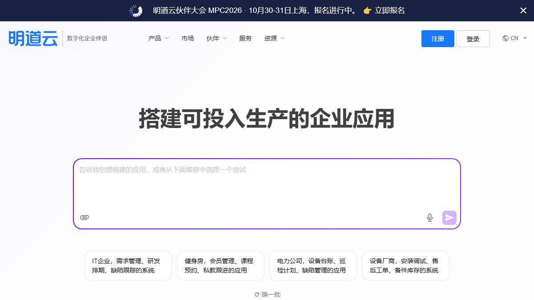
Task: Click the blue 注册 button
Action: 438,39
